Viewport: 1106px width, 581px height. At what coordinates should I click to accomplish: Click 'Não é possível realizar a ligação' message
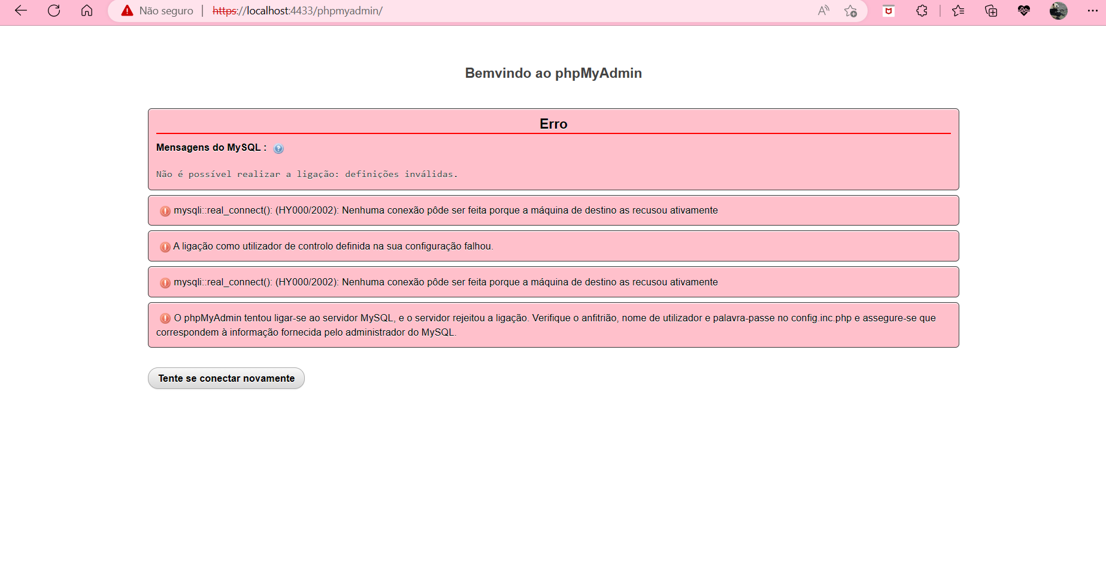(307, 174)
